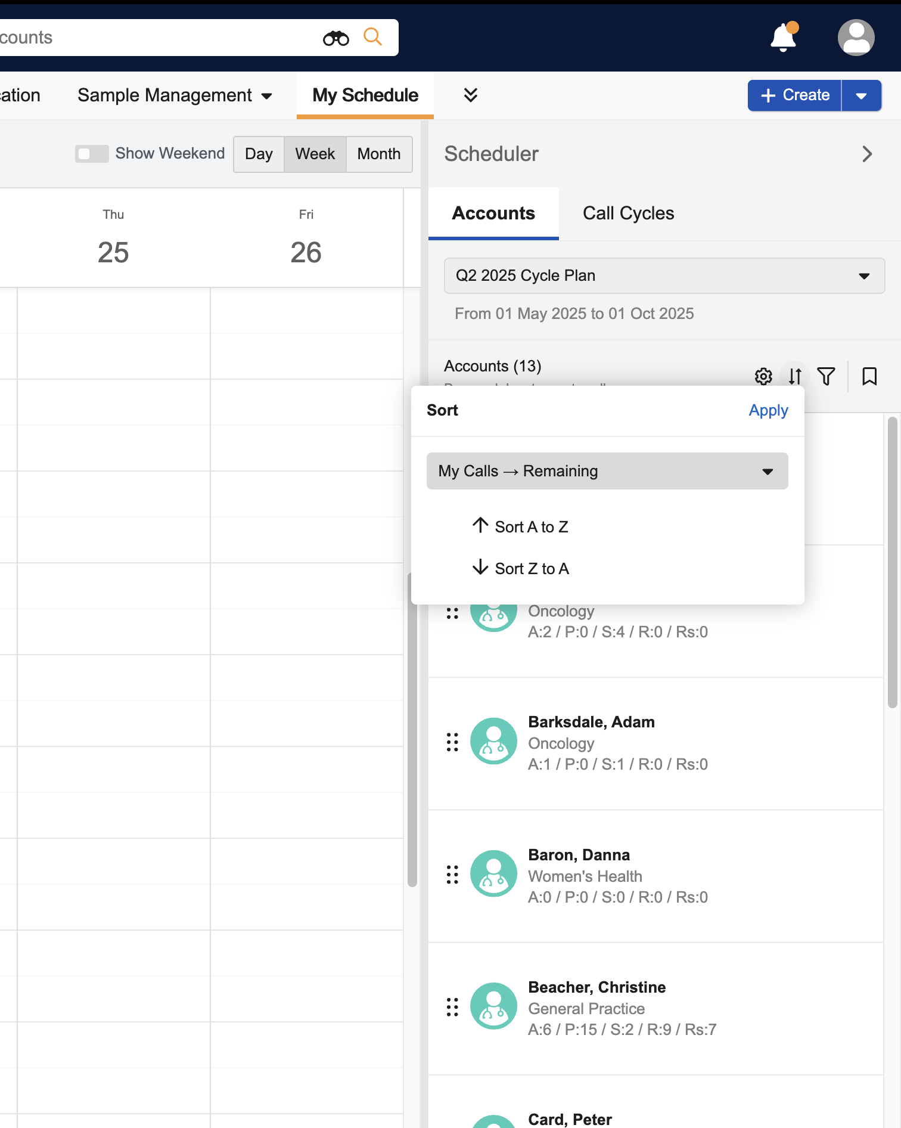The height and width of the screenshot is (1128, 901).
Task: Switch the calendar to Month view
Action: pos(379,154)
